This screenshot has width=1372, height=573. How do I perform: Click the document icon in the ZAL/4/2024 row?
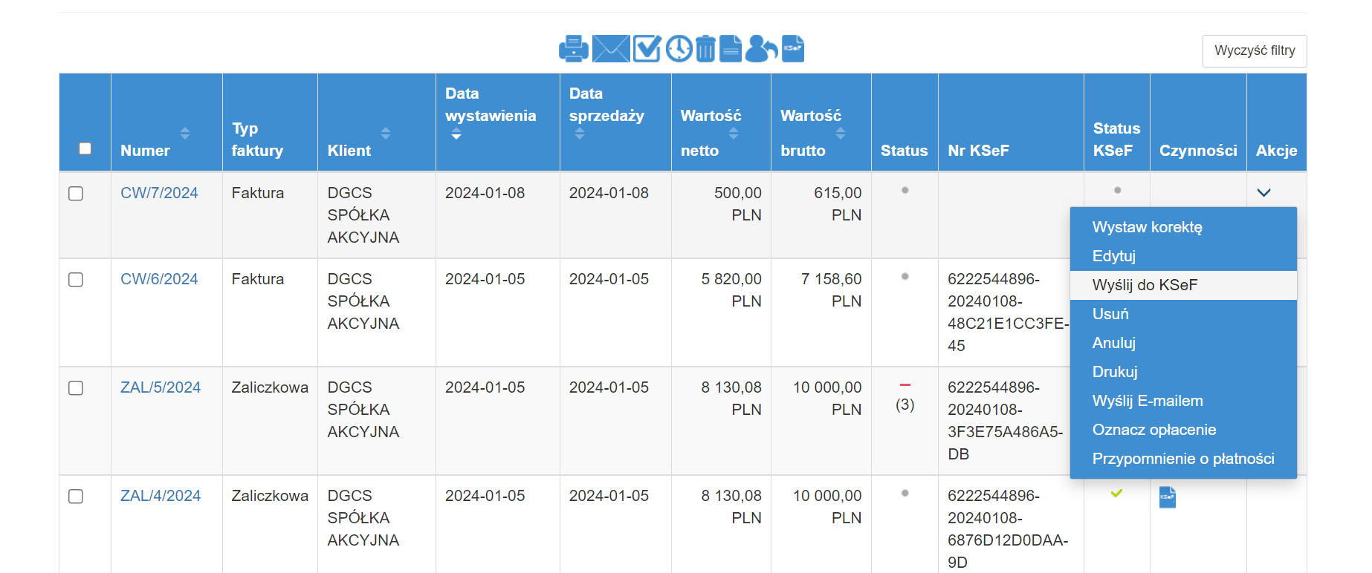(1167, 497)
